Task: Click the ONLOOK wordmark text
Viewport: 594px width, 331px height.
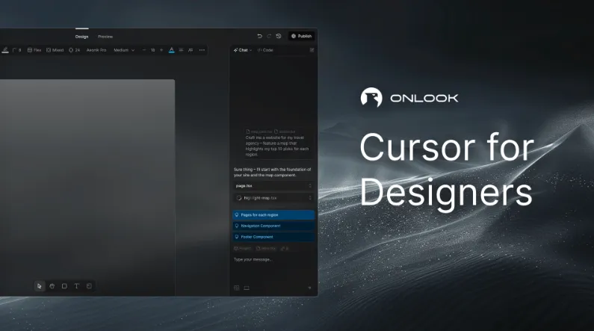Action: (x=424, y=99)
